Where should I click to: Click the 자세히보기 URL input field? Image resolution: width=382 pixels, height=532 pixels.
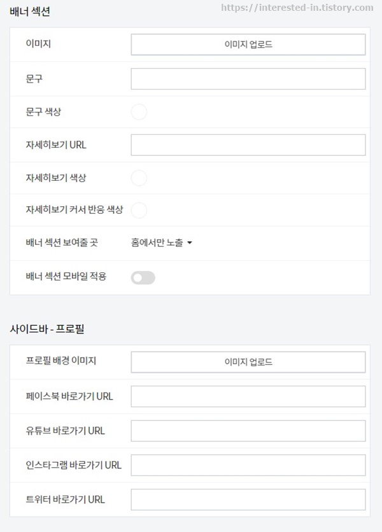click(248, 144)
